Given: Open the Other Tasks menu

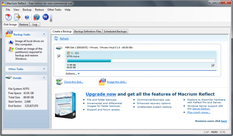Looking at the screenshot, I should [54, 10].
